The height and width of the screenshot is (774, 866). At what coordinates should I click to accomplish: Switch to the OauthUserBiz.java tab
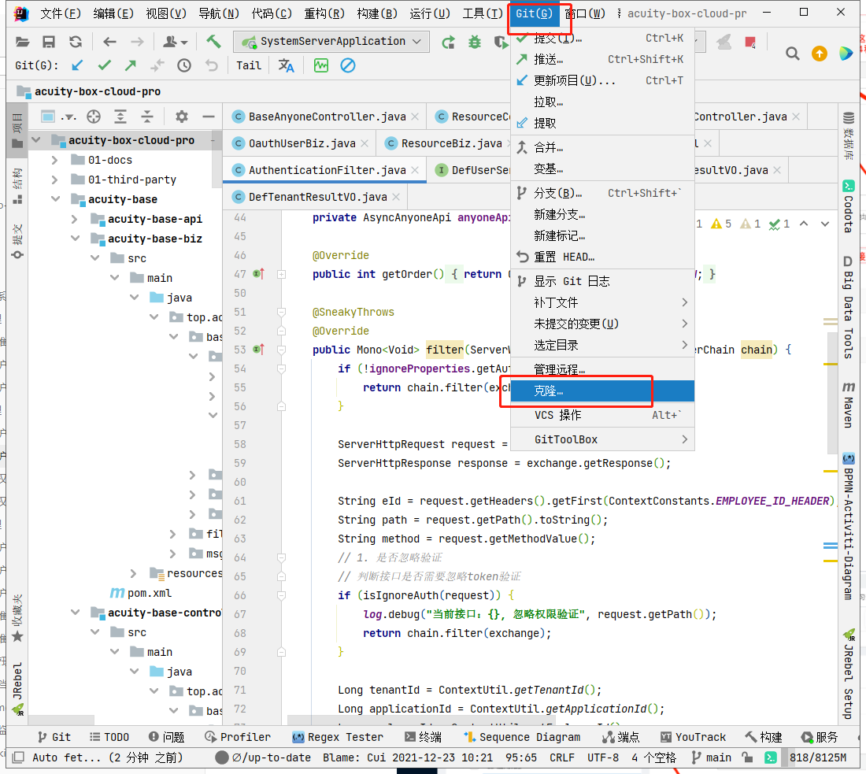[x=302, y=143]
